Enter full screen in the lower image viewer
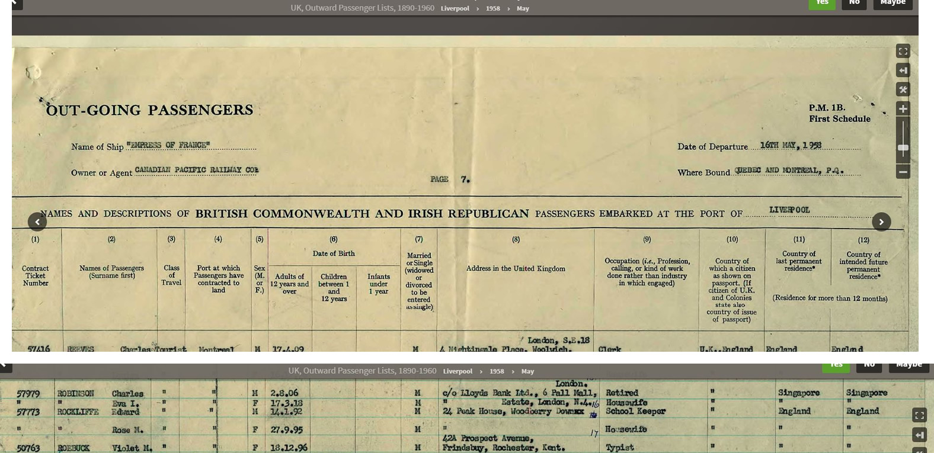This screenshot has height=453, width=934. tap(919, 415)
